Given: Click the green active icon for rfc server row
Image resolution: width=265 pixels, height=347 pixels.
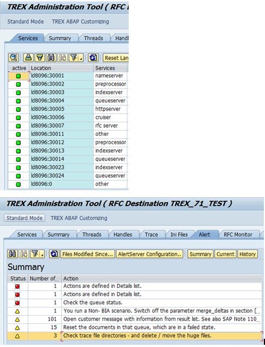Looking at the screenshot, I should [19, 126].
